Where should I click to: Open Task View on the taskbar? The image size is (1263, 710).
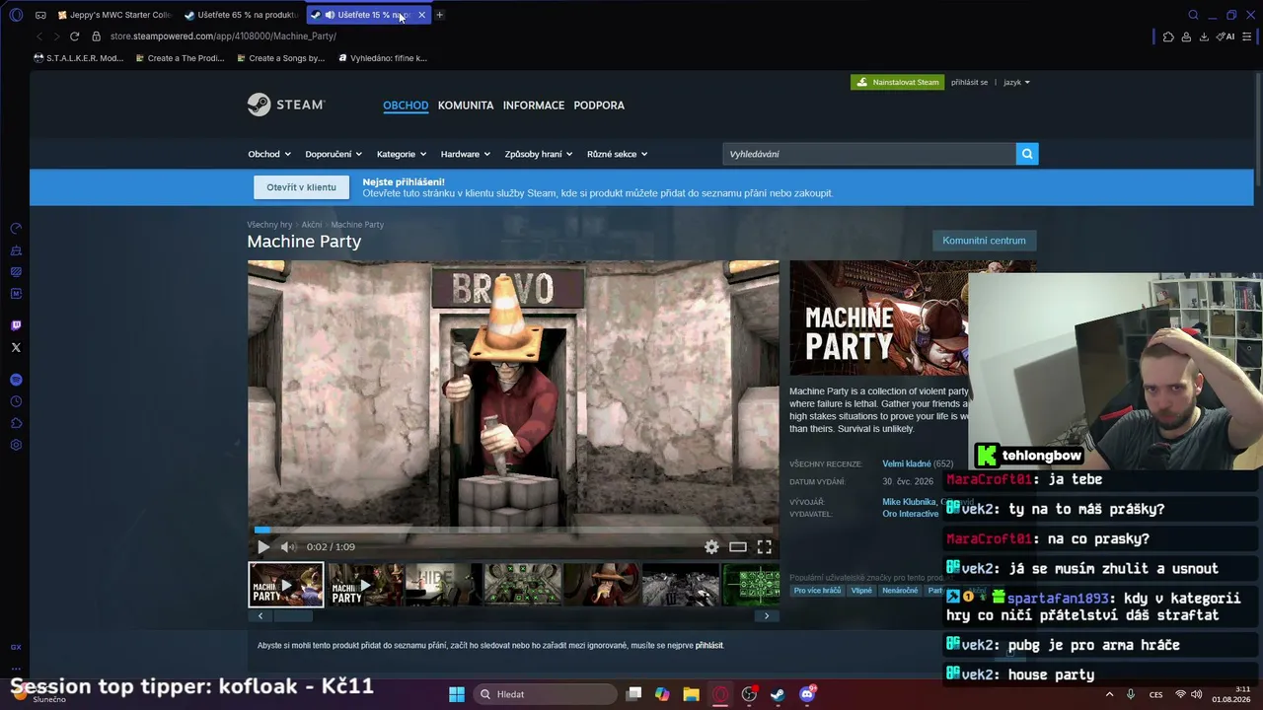634,694
